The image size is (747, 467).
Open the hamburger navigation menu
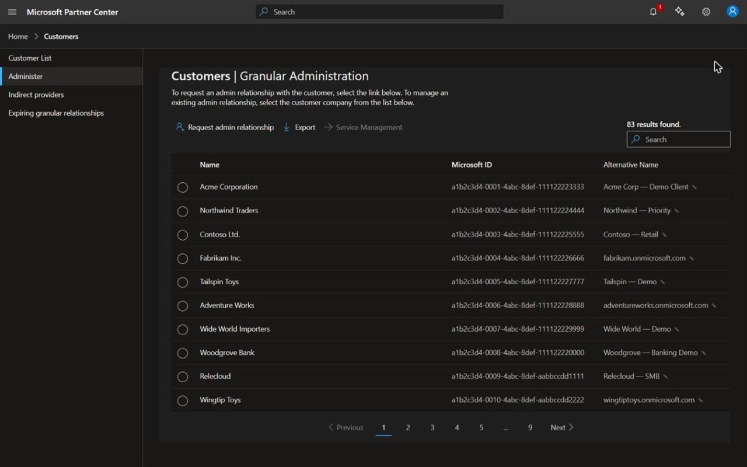(x=12, y=12)
